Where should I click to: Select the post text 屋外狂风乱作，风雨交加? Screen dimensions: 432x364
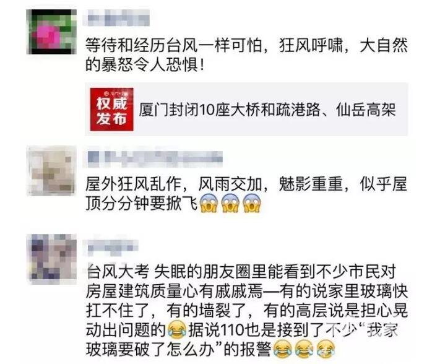coord(173,184)
